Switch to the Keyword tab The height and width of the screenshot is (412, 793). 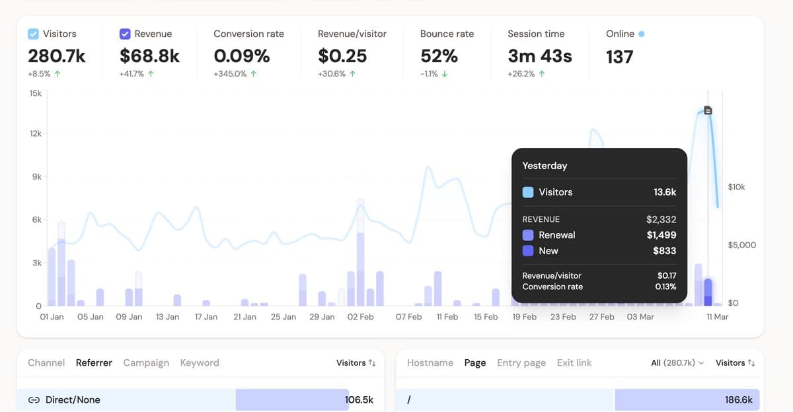200,363
